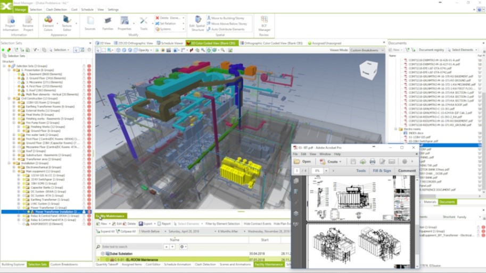This screenshot has height=273, width=486.
Task: Expand the Earthing Transformer Rooms node
Action: pos(14,106)
